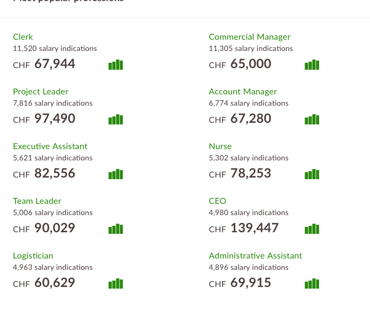
Task: Click the 65,000 salary value
Action: (250, 64)
